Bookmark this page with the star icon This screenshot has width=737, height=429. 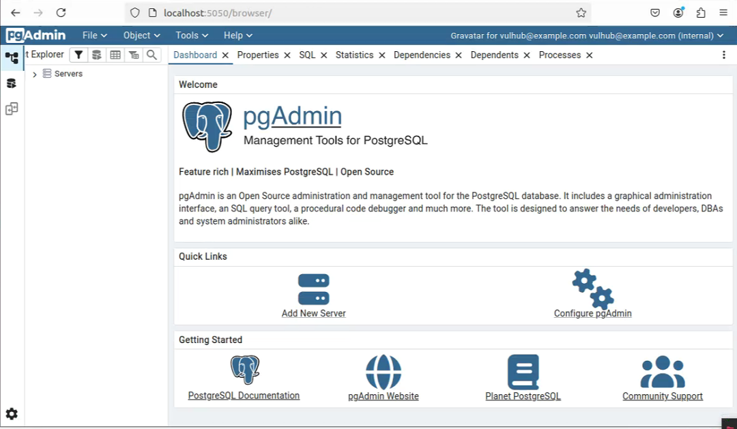pos(581,13)
